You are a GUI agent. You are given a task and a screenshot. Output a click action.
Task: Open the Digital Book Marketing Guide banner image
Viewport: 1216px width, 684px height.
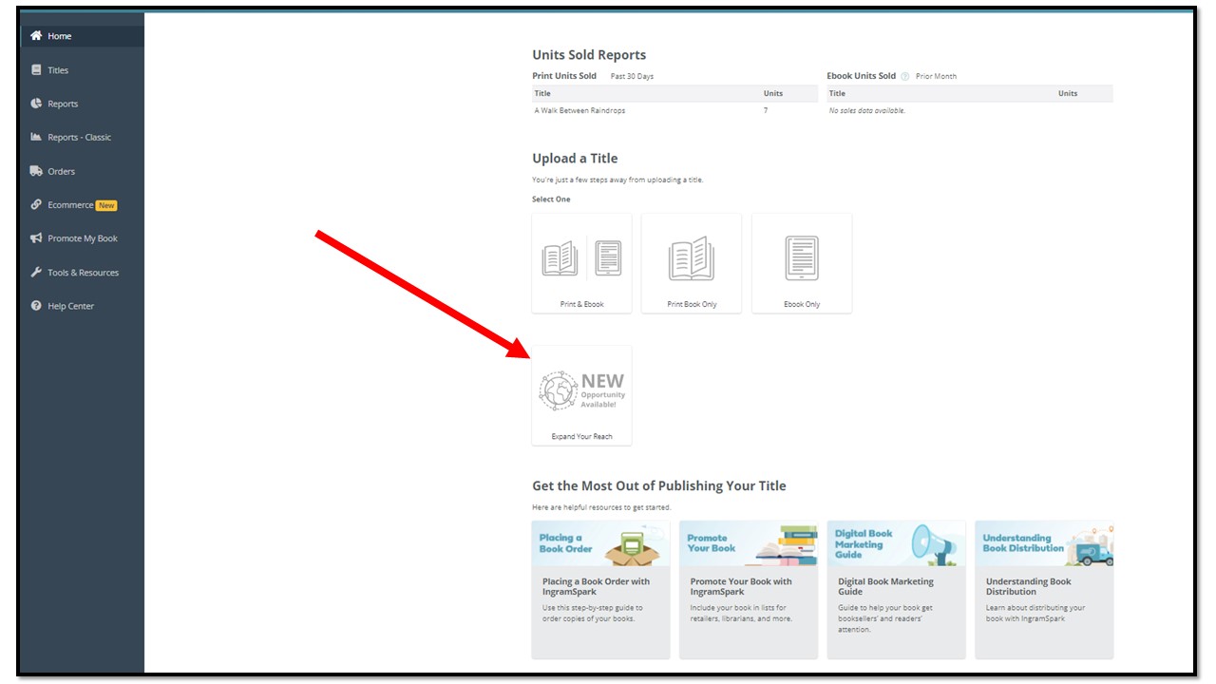coord(896,543)
